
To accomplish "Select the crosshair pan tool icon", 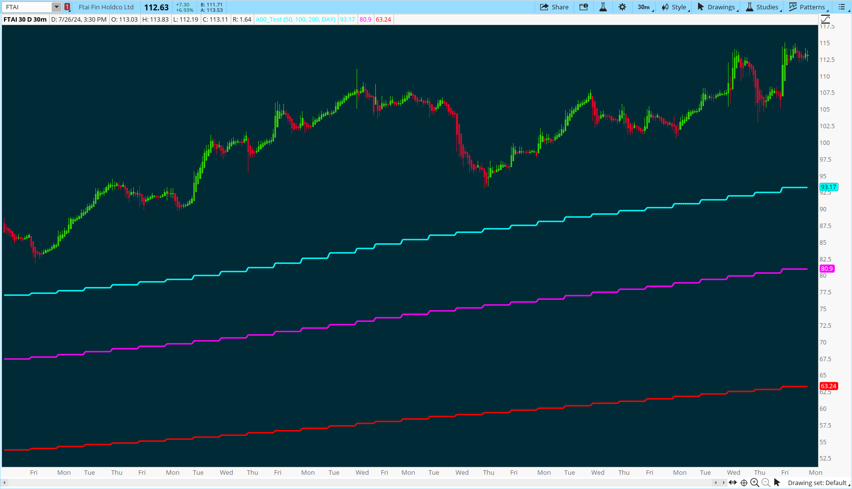I will click(x=744, y=483).
